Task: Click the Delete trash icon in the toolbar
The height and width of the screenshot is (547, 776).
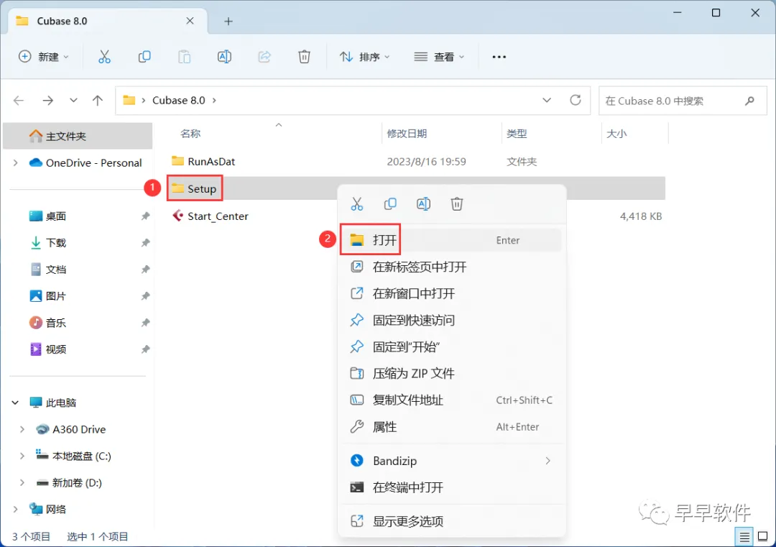Action: pos(305,57)
